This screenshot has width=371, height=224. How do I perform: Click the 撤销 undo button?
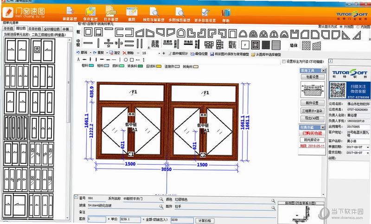pyautogui.click(x=82, y=52)
